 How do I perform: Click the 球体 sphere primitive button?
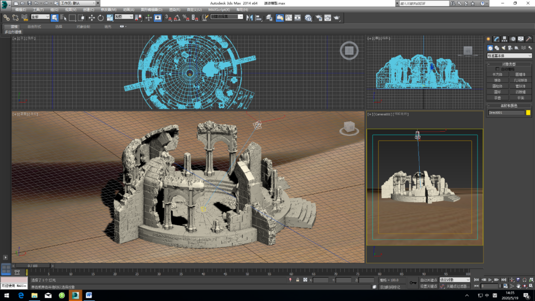pyautogui.click(x=497, y=80)
